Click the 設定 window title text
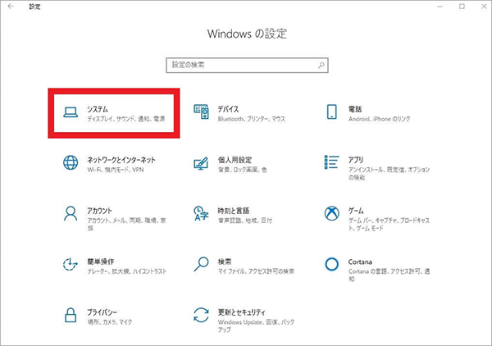The height and width of the screenshot is (346, 492). click(34, 7)
